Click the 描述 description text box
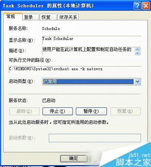 coord(88,51)
